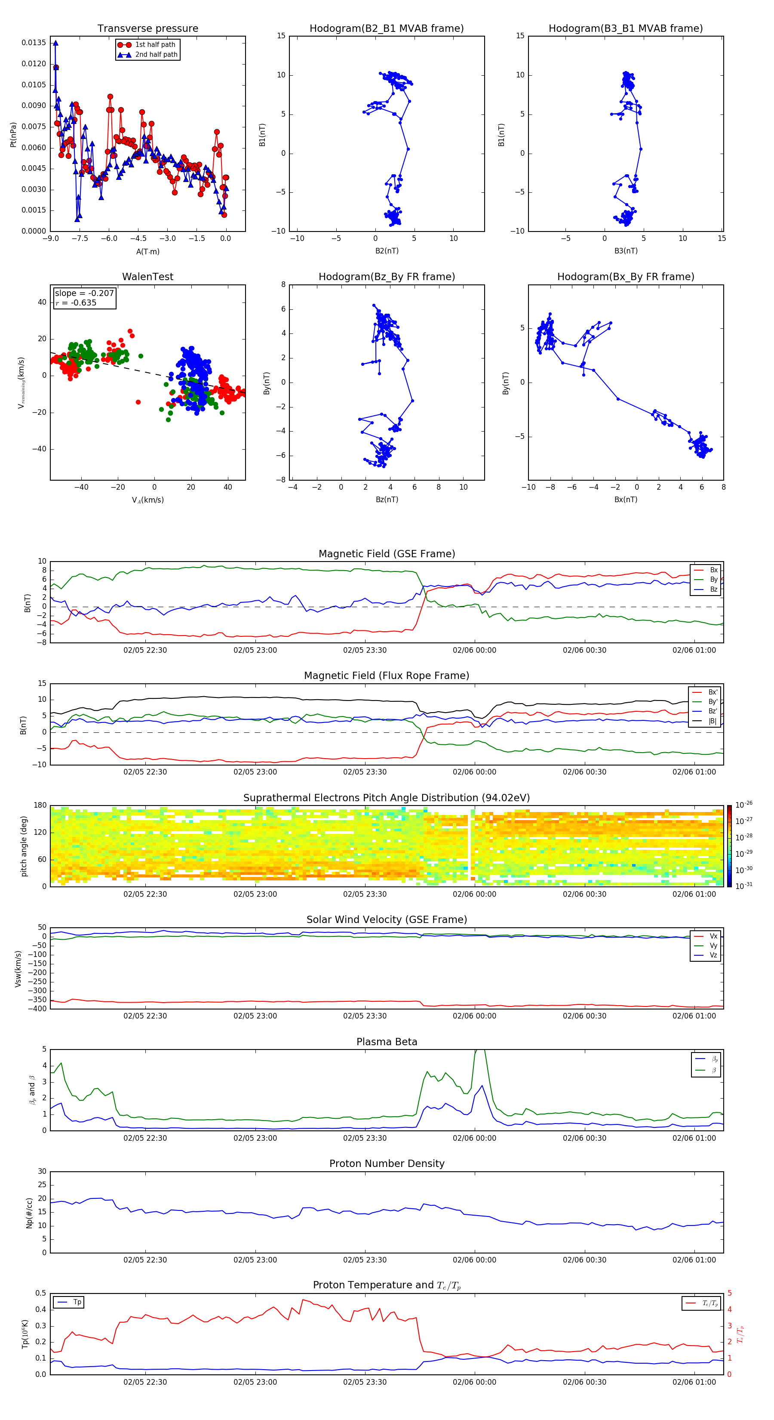Click the "Np(#/cc)" y-axis label
Image resolution: width=774 pixels, height=1420 pixels.
[x=29, y=1213]
